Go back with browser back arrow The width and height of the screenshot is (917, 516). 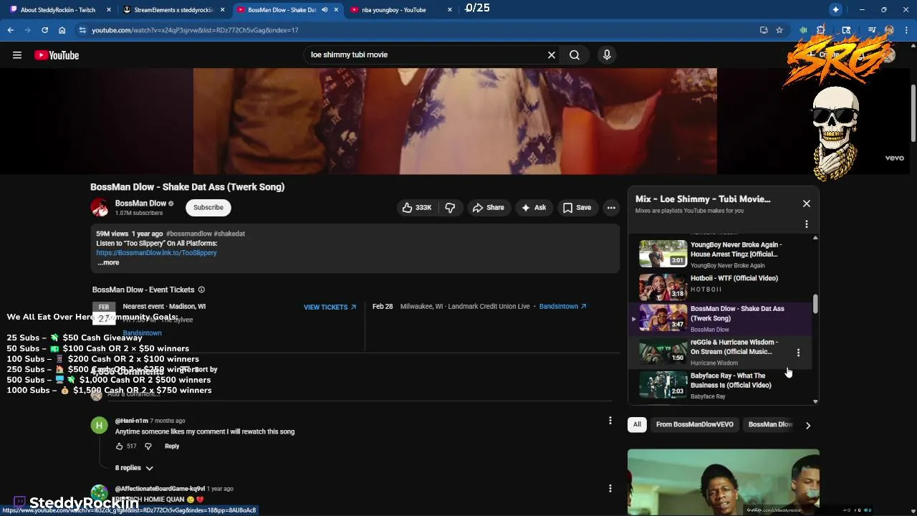click(10, 30)
